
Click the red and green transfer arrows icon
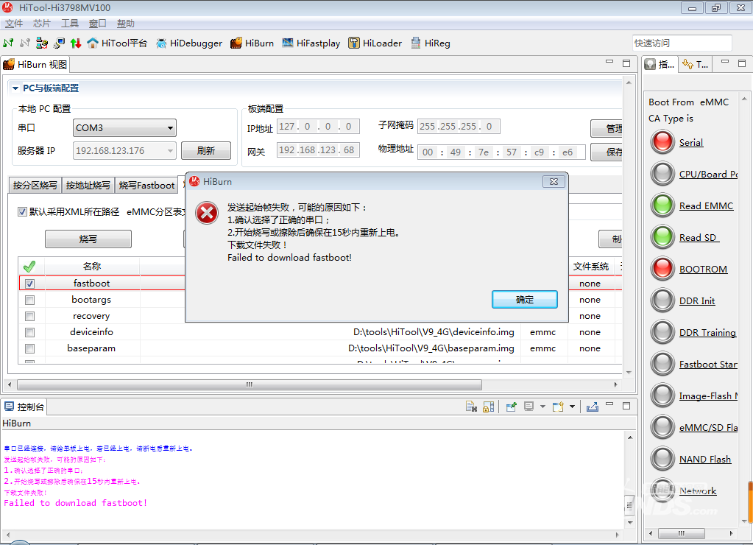75,43
